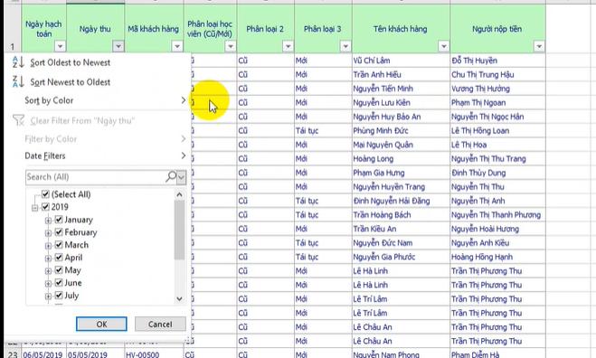Select cell Mai Nguyên Quân
The height and width of the screenshot is (358, 596).
point(401,145)
